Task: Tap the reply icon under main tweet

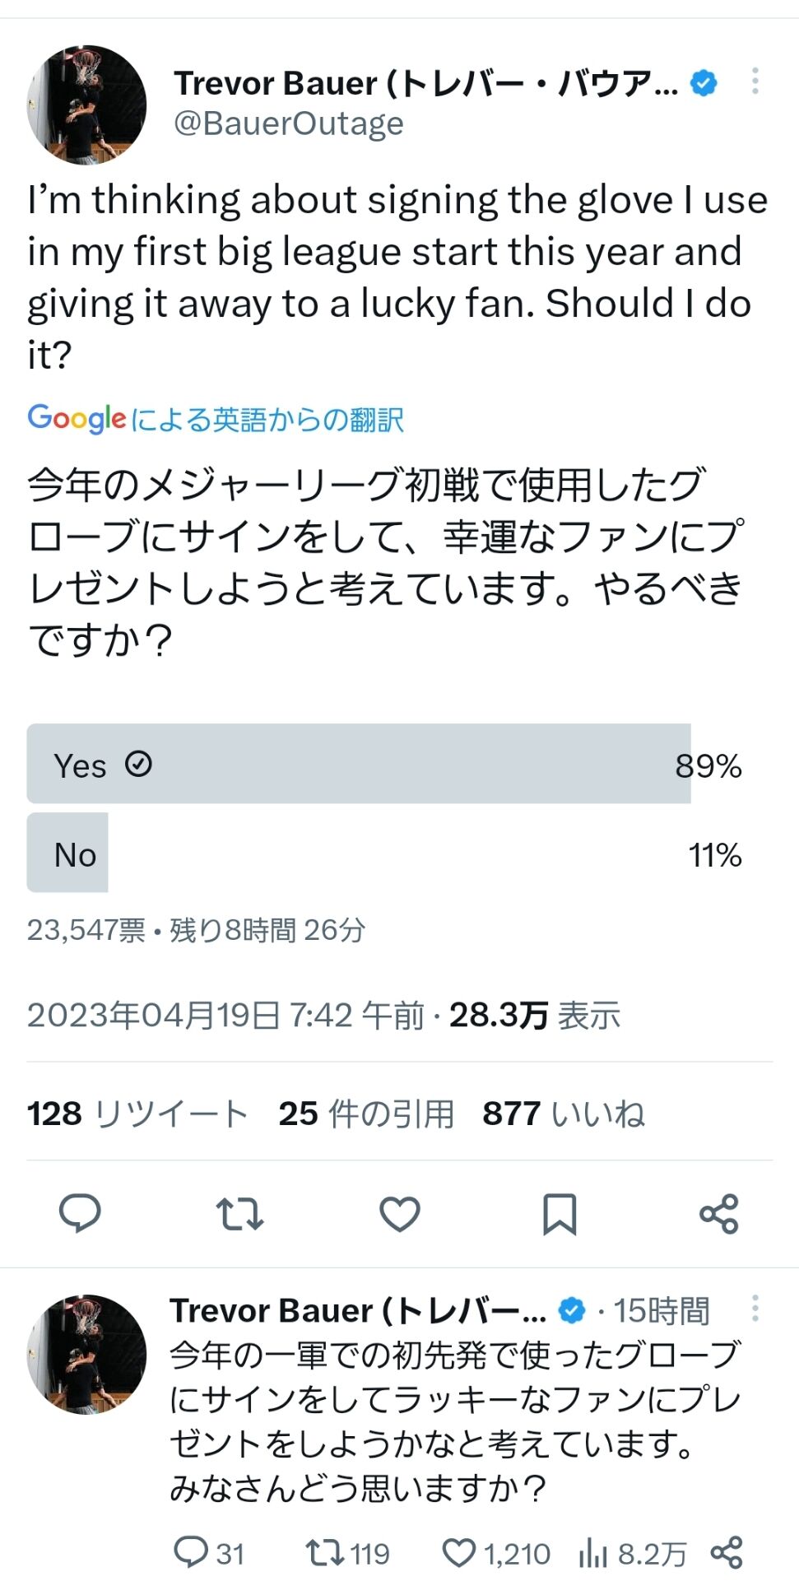Action: tap(80, 1212)
